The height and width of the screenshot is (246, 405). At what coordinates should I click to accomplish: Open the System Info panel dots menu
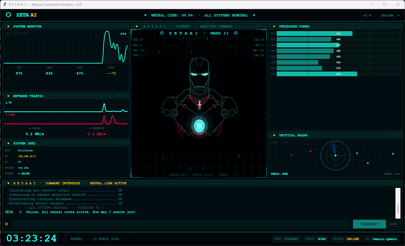(121, 143)
